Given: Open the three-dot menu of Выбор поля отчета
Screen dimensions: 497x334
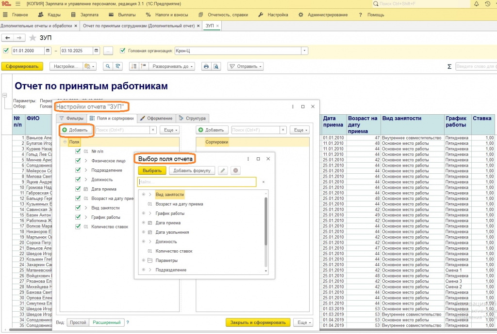Looking at the screenshot, I should pyautogui.click(x=248, y=159).
